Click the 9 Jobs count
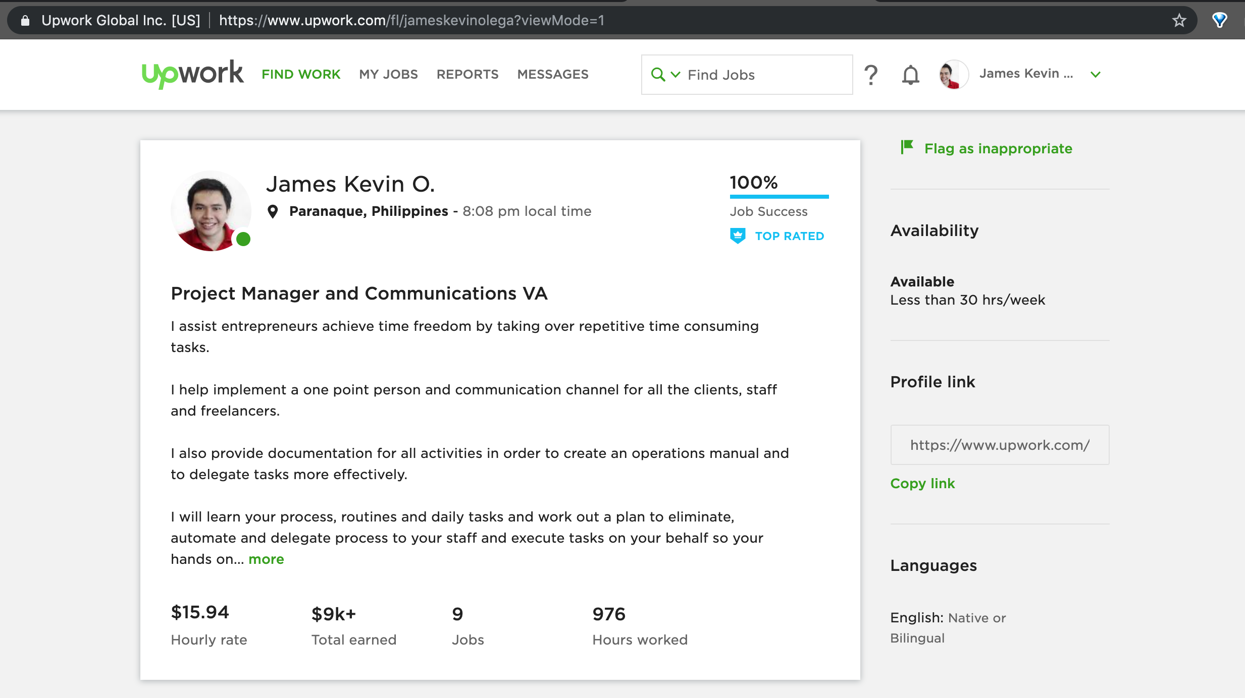The height and width of the screenshot is (698, 1245). click(457, 614)
